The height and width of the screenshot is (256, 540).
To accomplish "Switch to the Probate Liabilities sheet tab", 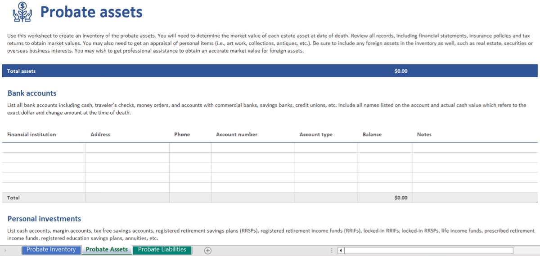I will (x=162, y=250).
